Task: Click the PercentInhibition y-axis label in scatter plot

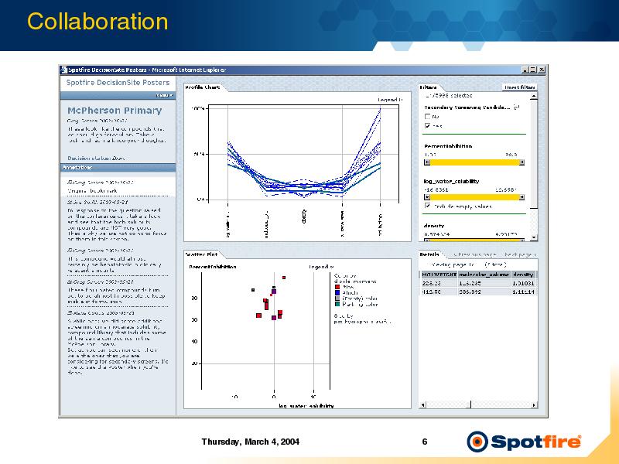Action: 212,267
